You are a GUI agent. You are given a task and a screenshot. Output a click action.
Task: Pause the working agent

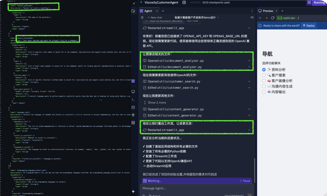[x=245, y=181]
